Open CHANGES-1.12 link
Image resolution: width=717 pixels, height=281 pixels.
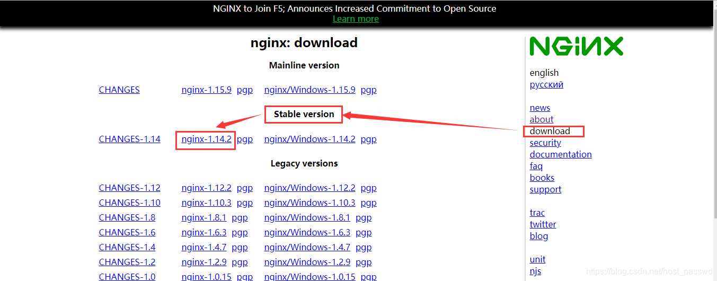tap(129, 188)
